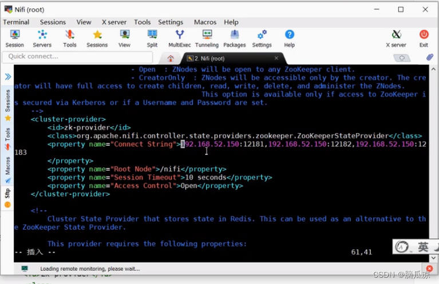Screen dimensions: 439x284
Task: Close the Nifi (root) terminal tab
Action: pyautogui.click(x=276, y=58)
